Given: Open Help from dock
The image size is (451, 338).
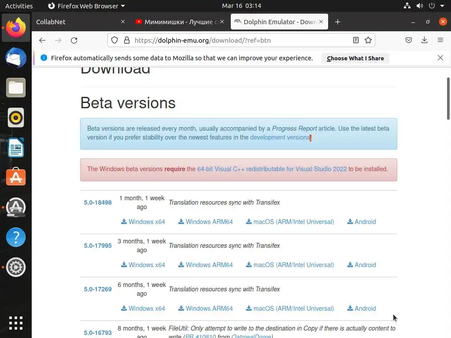Looking at the screenshot, I should click(x=16, y=237).
